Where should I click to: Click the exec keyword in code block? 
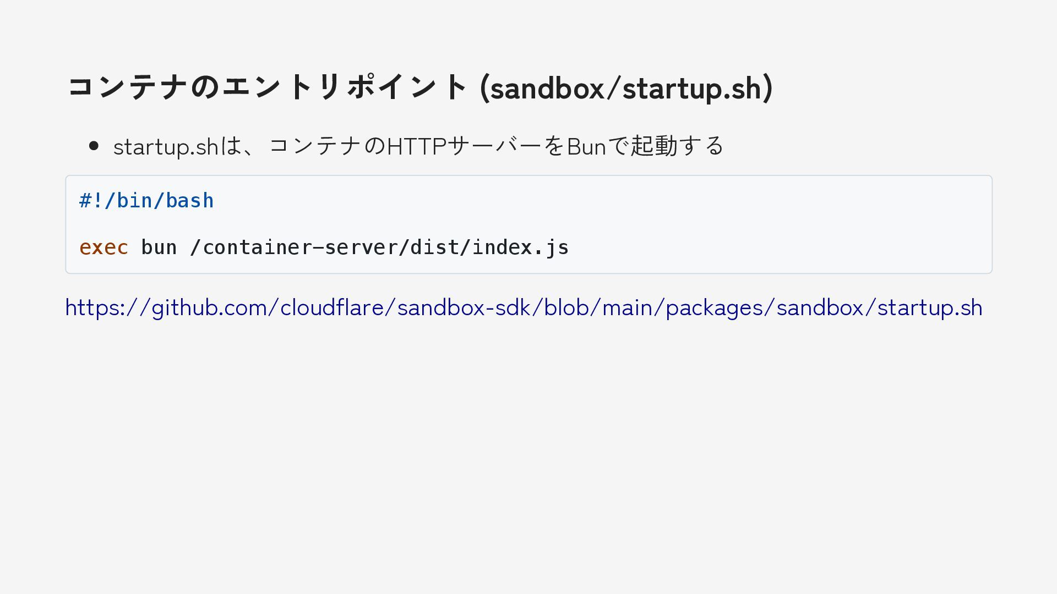[x=103, y=248]
